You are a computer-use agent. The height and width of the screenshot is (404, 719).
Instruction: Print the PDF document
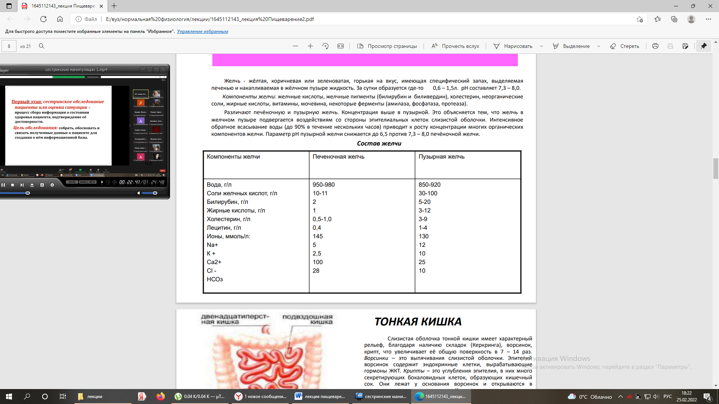click(655, 46)
